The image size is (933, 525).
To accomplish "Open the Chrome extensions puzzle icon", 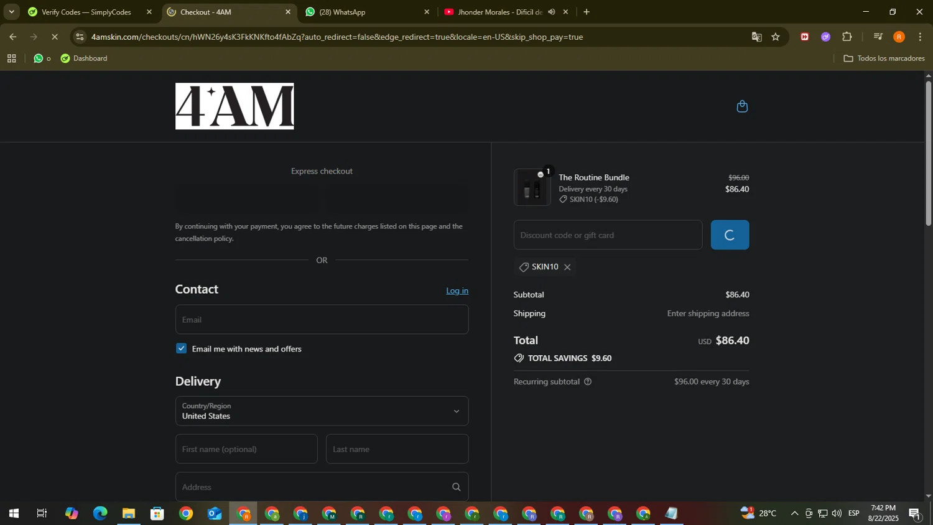I will point(847,37).
